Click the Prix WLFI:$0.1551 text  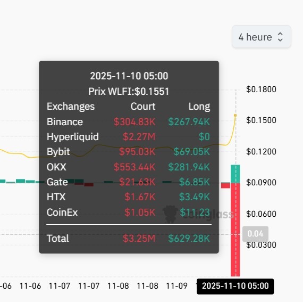129,91
